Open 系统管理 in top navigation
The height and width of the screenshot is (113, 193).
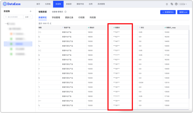[x=101, y=4]
